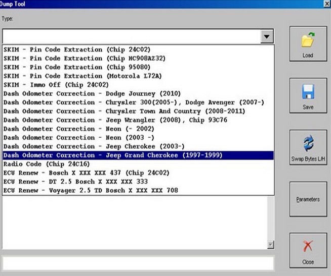Click inside the Type combo box field
The width and height of the screenshot is (331, 276).
[132, 37]
